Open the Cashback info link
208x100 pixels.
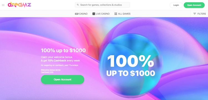[x=47, y=72]
